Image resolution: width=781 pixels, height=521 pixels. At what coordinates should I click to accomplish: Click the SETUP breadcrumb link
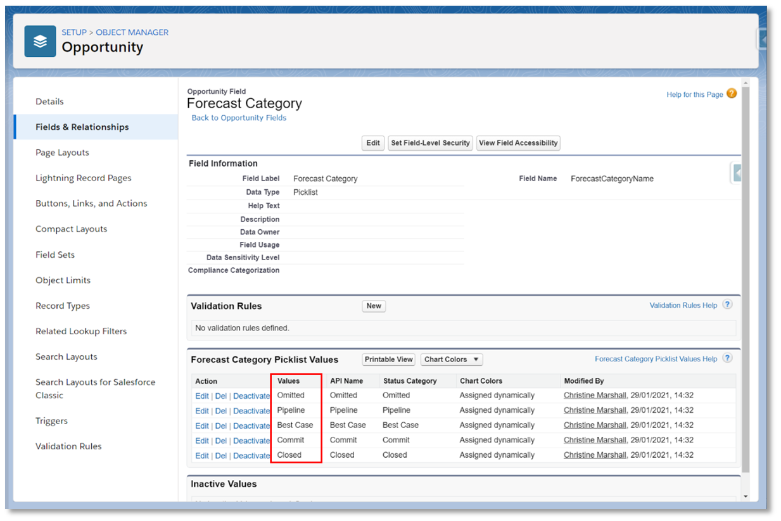pyautogui.click(x=74, y=32)
